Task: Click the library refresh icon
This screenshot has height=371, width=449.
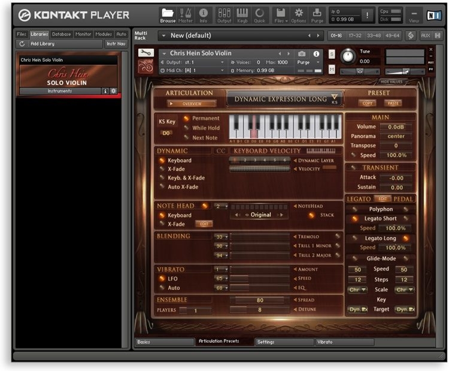Action: click(x=22, y=44)
